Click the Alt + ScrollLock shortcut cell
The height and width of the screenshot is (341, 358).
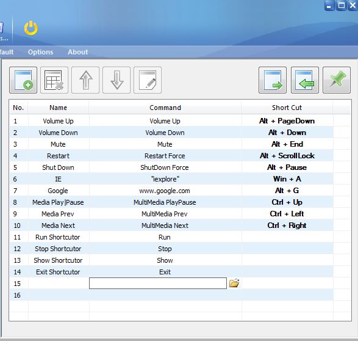pos(287,156)
